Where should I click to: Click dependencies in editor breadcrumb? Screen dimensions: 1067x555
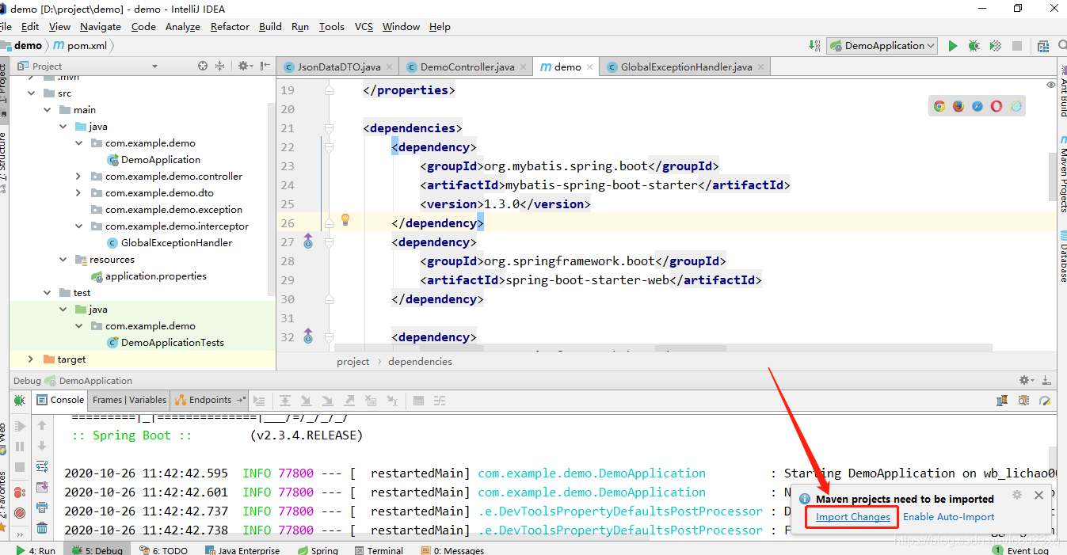[x=420, y=362]
